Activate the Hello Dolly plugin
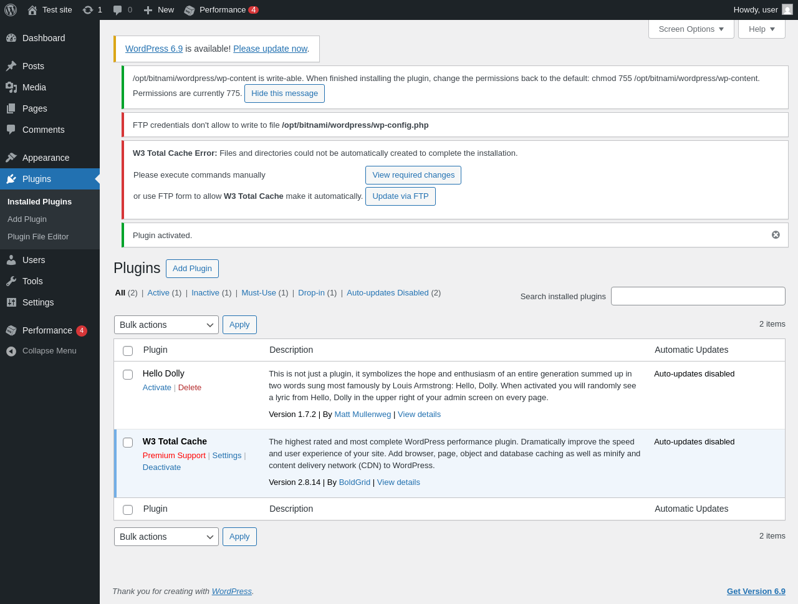 157,388
